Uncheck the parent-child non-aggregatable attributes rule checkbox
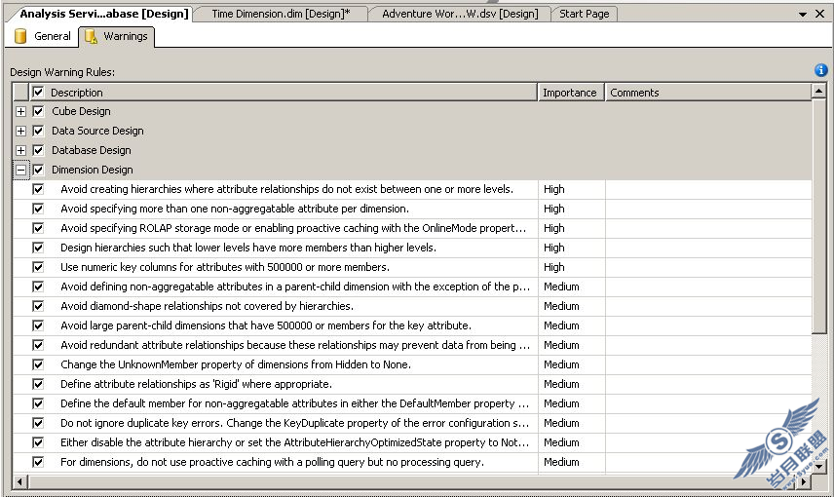The image size is (834, 497). (38, 287)
